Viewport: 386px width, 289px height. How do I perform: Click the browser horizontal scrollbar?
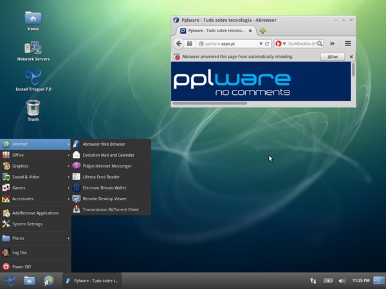pos(210,103)
